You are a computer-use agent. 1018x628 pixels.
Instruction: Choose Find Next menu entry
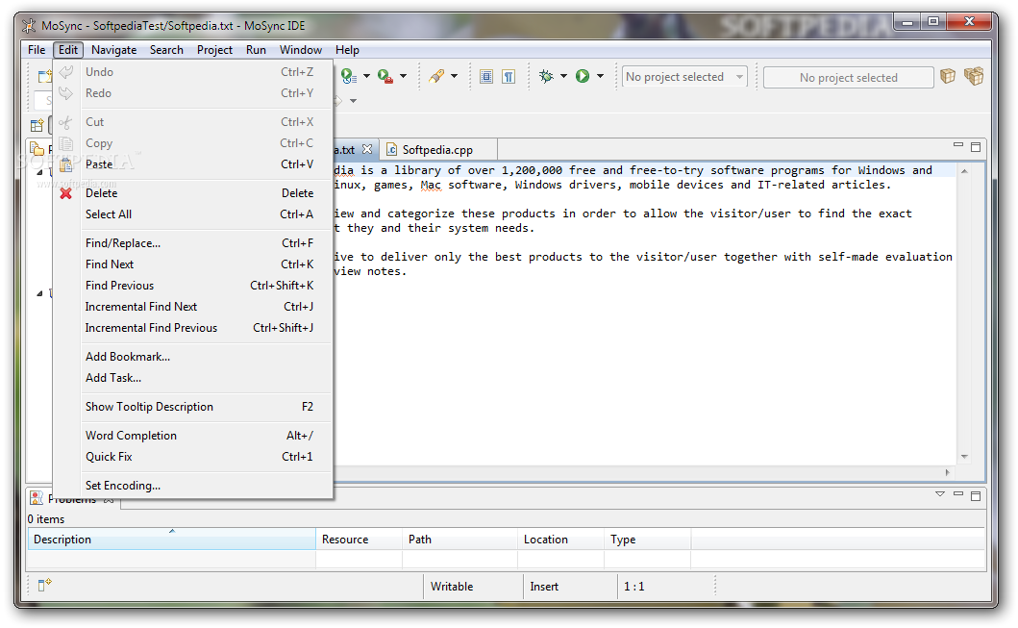pos(193,264)
